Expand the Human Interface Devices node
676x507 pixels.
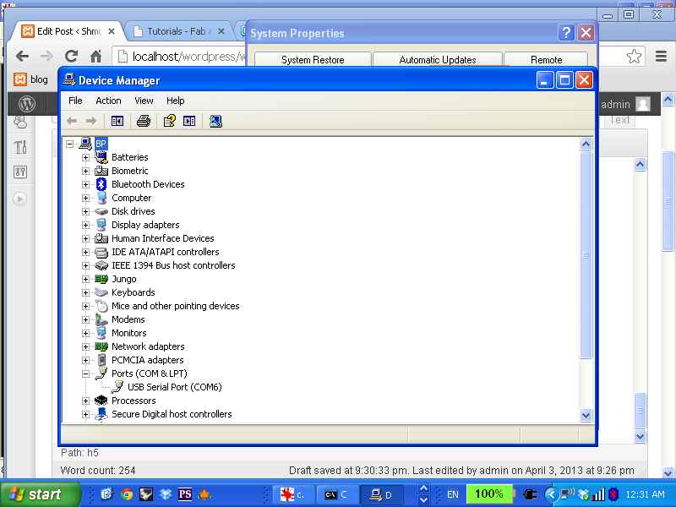tap(85, 238)
